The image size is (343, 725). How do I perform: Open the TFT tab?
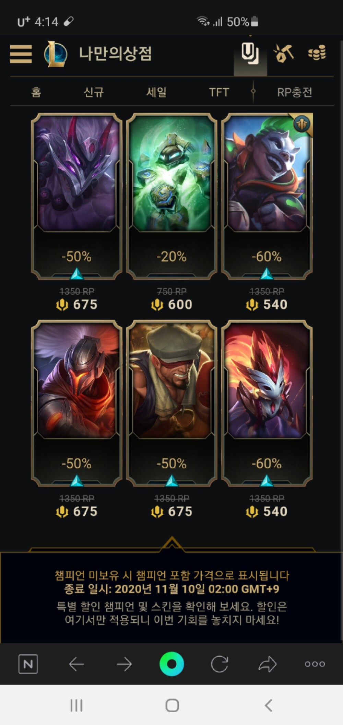click(219, 92)
